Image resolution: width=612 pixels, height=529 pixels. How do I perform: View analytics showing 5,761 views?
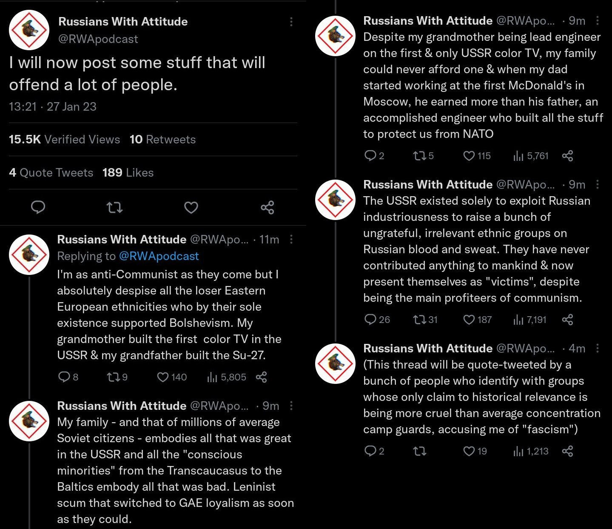click(531, 156)
